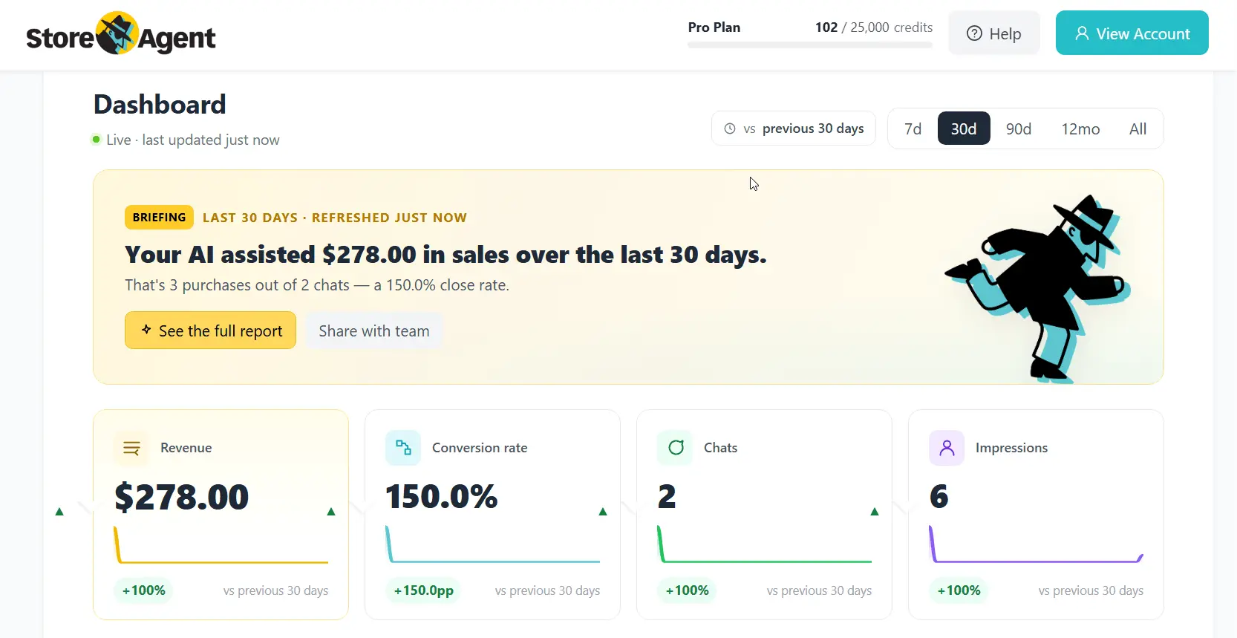1237x638 pixels.
Task: Click the Revenue sparkline chart
Action: tap(221, 544)
